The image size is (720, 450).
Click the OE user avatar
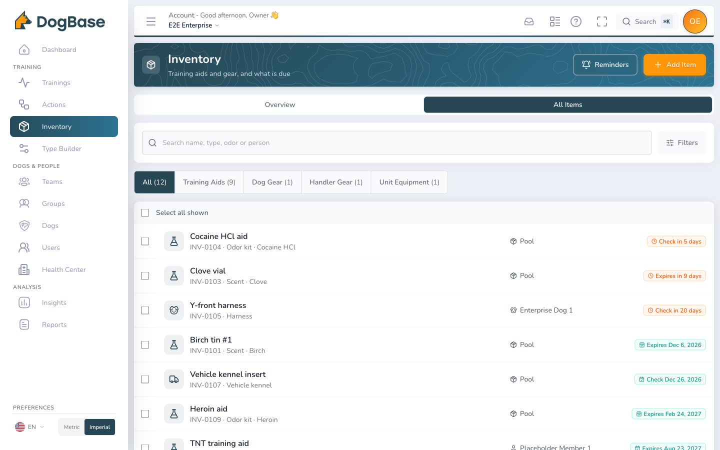coord(695,21)
